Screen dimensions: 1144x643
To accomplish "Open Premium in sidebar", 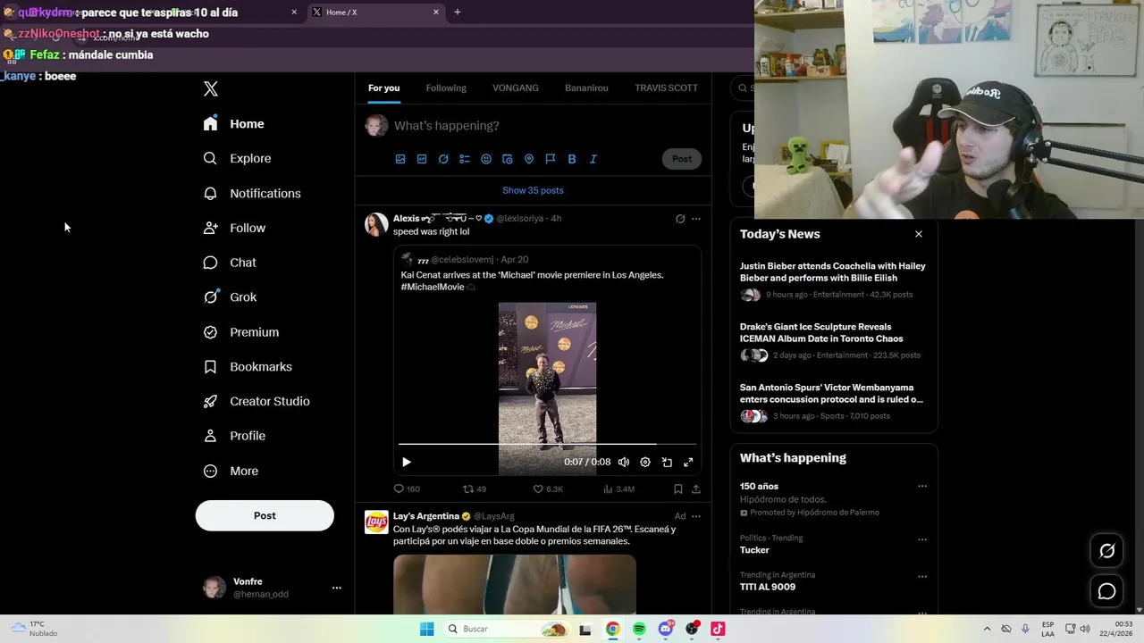I will (x=241, y=332).
